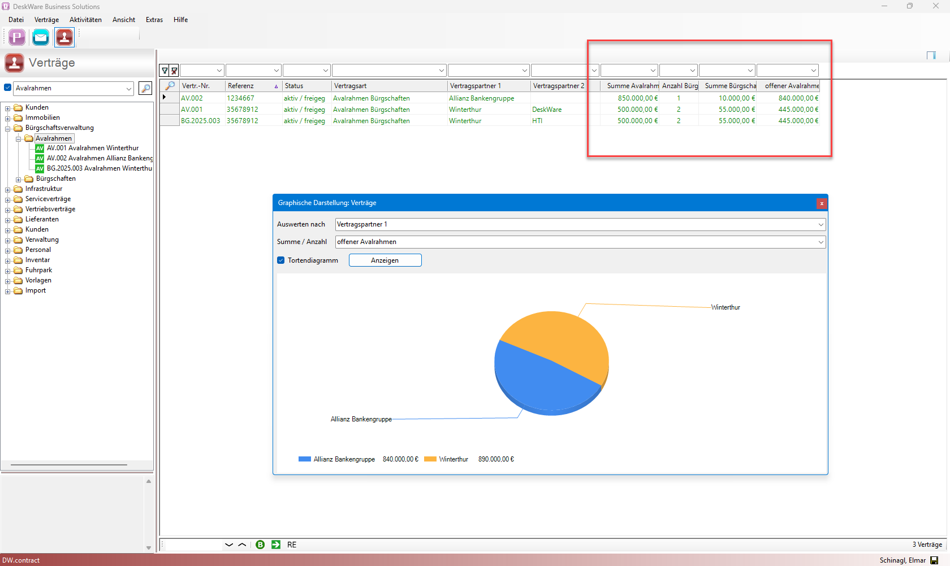Toggle the Tortendiagramm checkbox
This screenshot has width=950, height=566.
click(280, 260)
